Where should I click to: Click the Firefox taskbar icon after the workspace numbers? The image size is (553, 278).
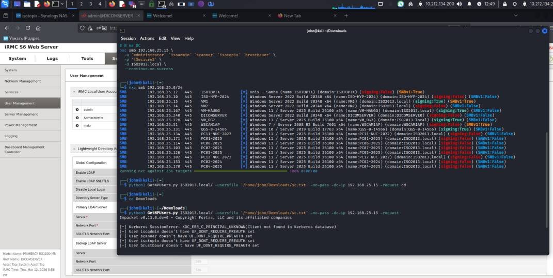tap(112, 4)
